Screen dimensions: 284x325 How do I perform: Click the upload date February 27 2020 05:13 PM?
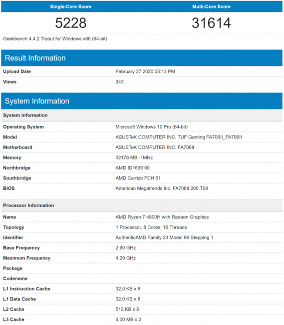click(145, 71)
